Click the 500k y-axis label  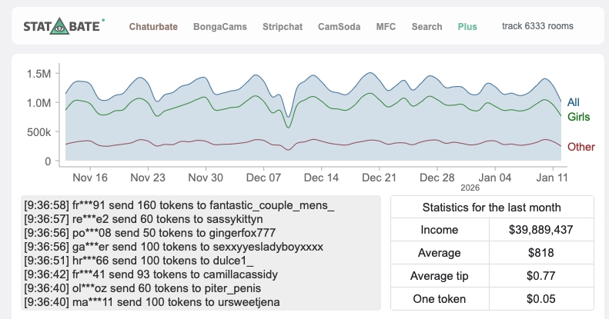[x=38, y=132]
